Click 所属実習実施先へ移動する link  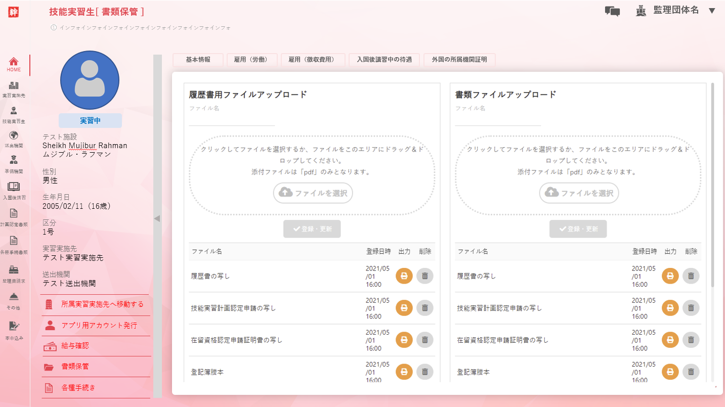102,304
